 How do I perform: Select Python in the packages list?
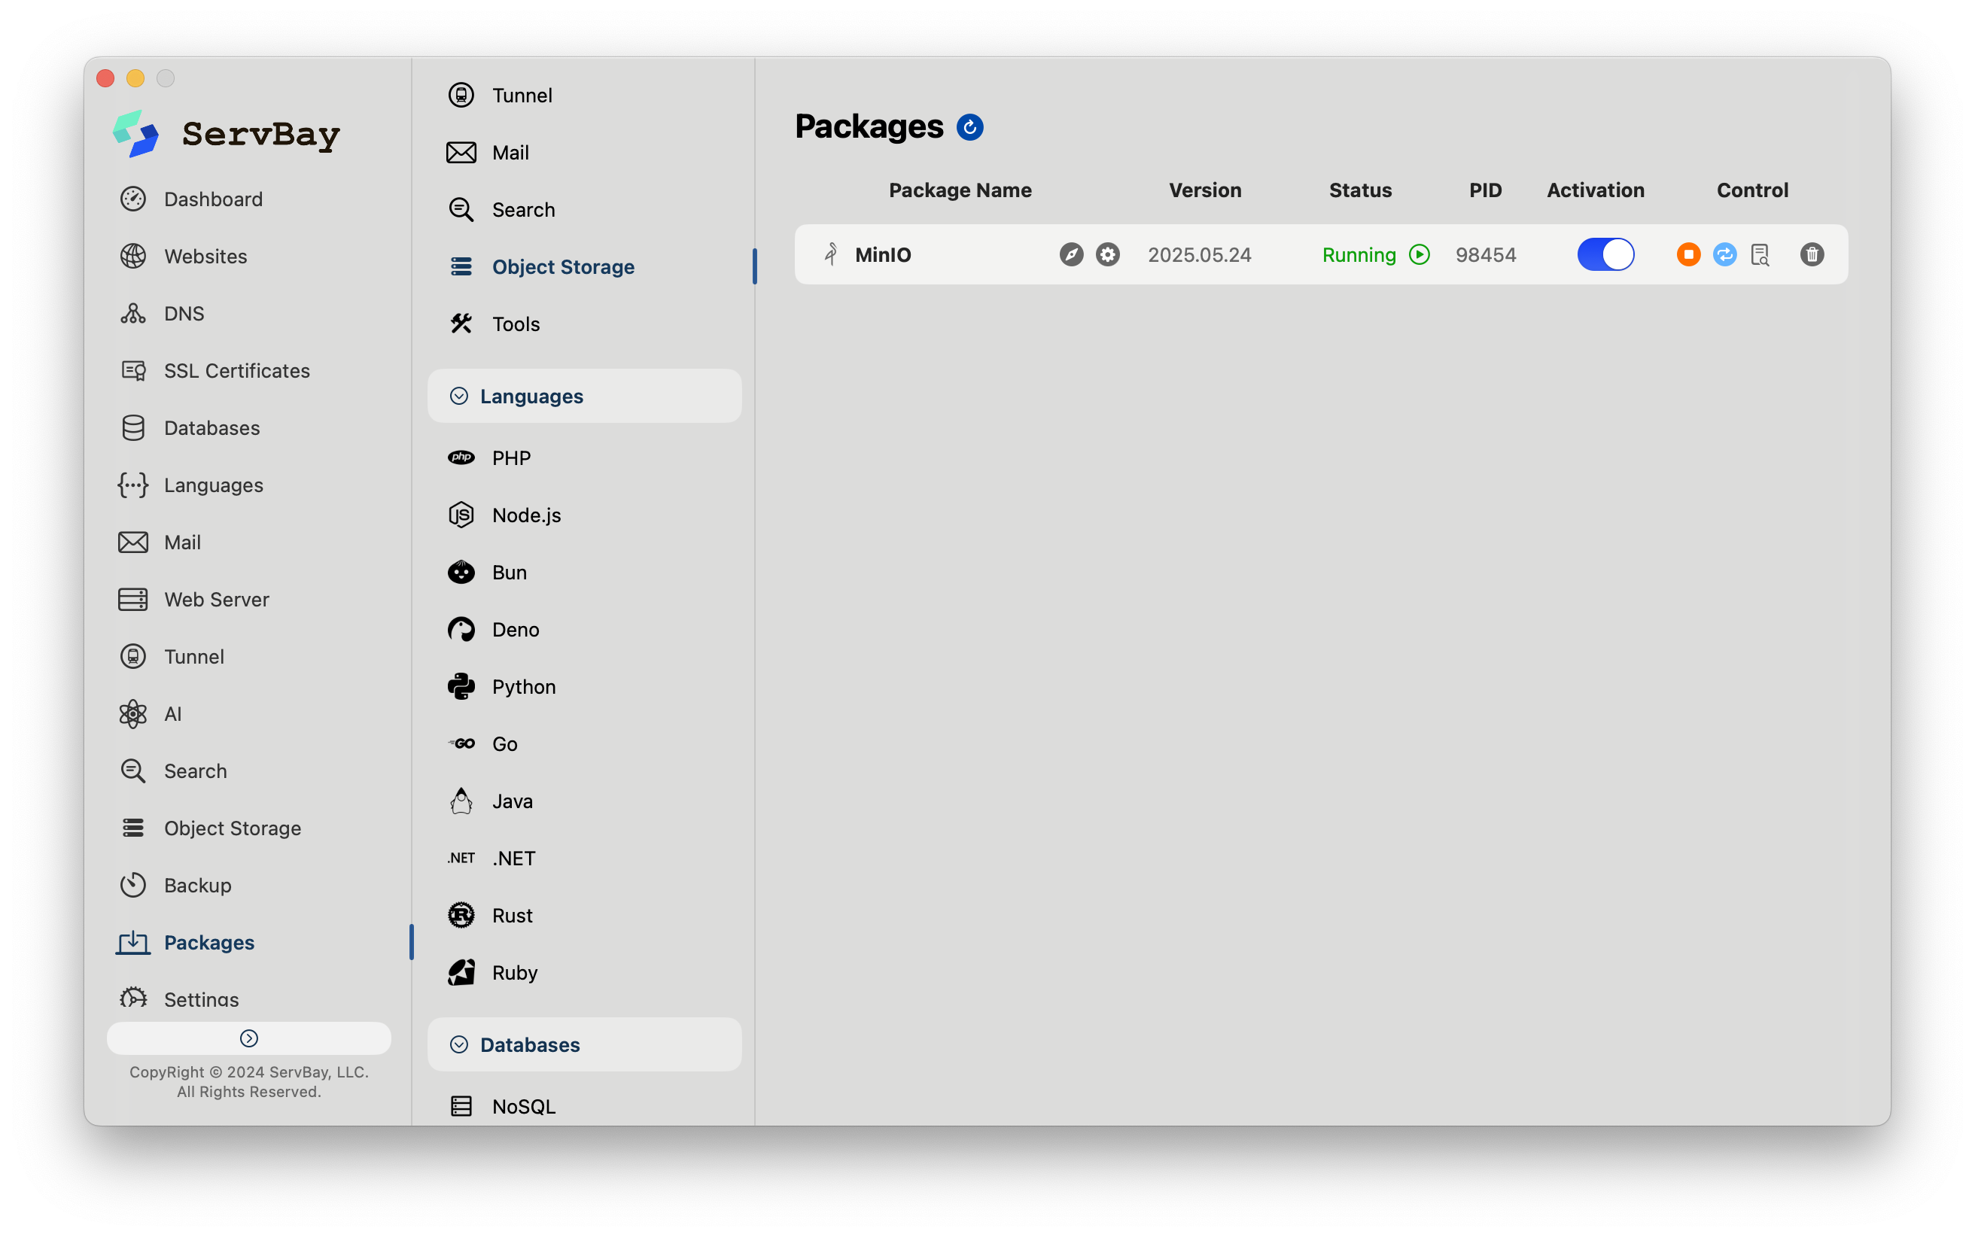[x=524, y=686]
